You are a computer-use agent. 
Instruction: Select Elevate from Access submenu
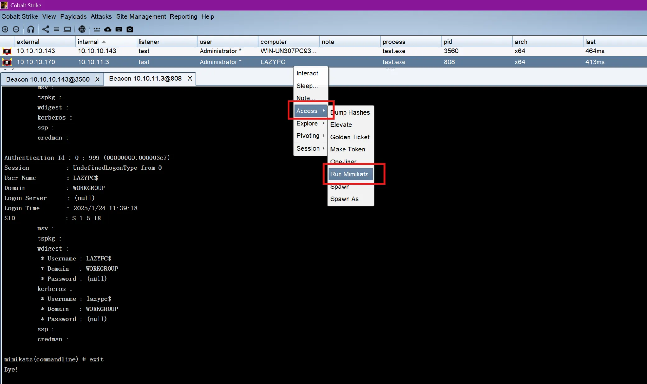click(x=350, y=124)
